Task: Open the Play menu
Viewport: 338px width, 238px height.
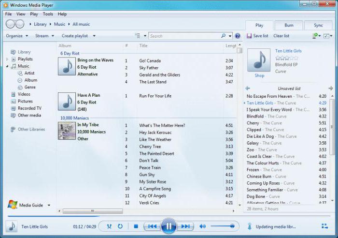Action: 34,14
